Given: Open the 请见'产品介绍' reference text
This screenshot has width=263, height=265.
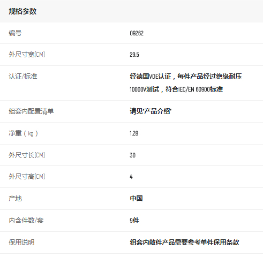Looking at the screenshot, I should tap(151, 111).
